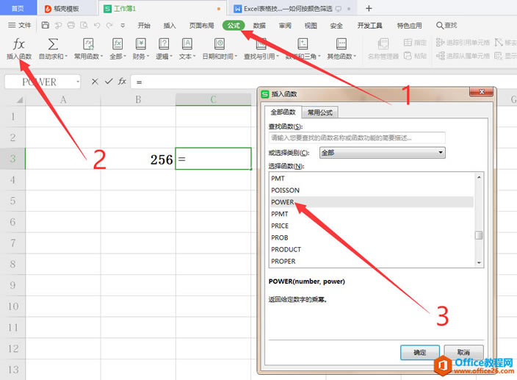The image size is (517, 380).
Task: Expand the quick access toolbar customize arrow
Action: 123,26
